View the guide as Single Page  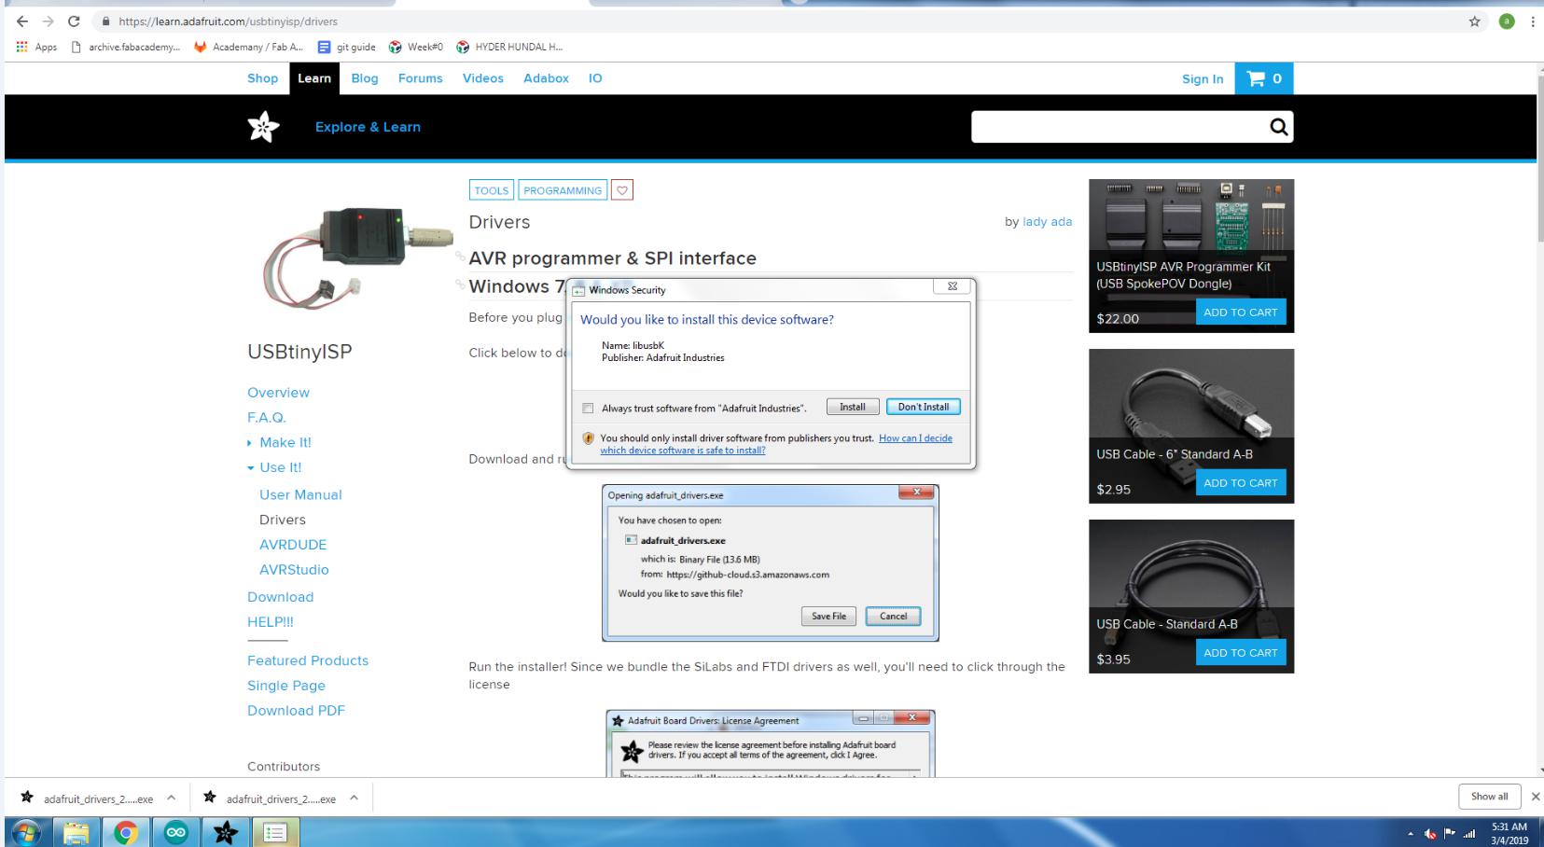(286, 686)
